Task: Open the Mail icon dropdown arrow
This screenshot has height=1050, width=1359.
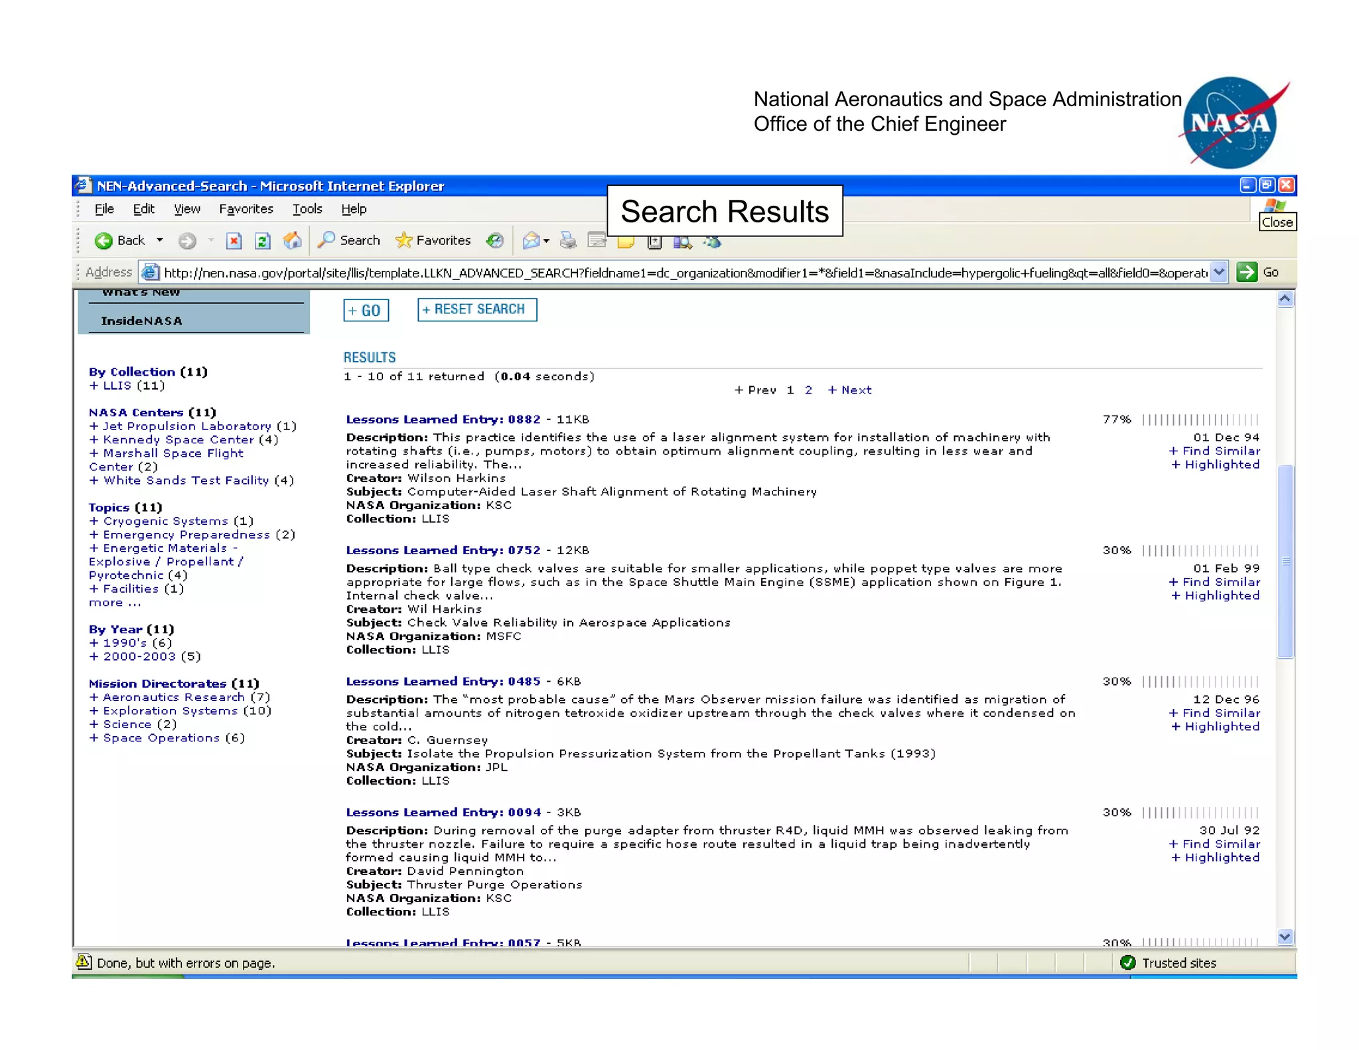Action: click(x=546, y=241)
